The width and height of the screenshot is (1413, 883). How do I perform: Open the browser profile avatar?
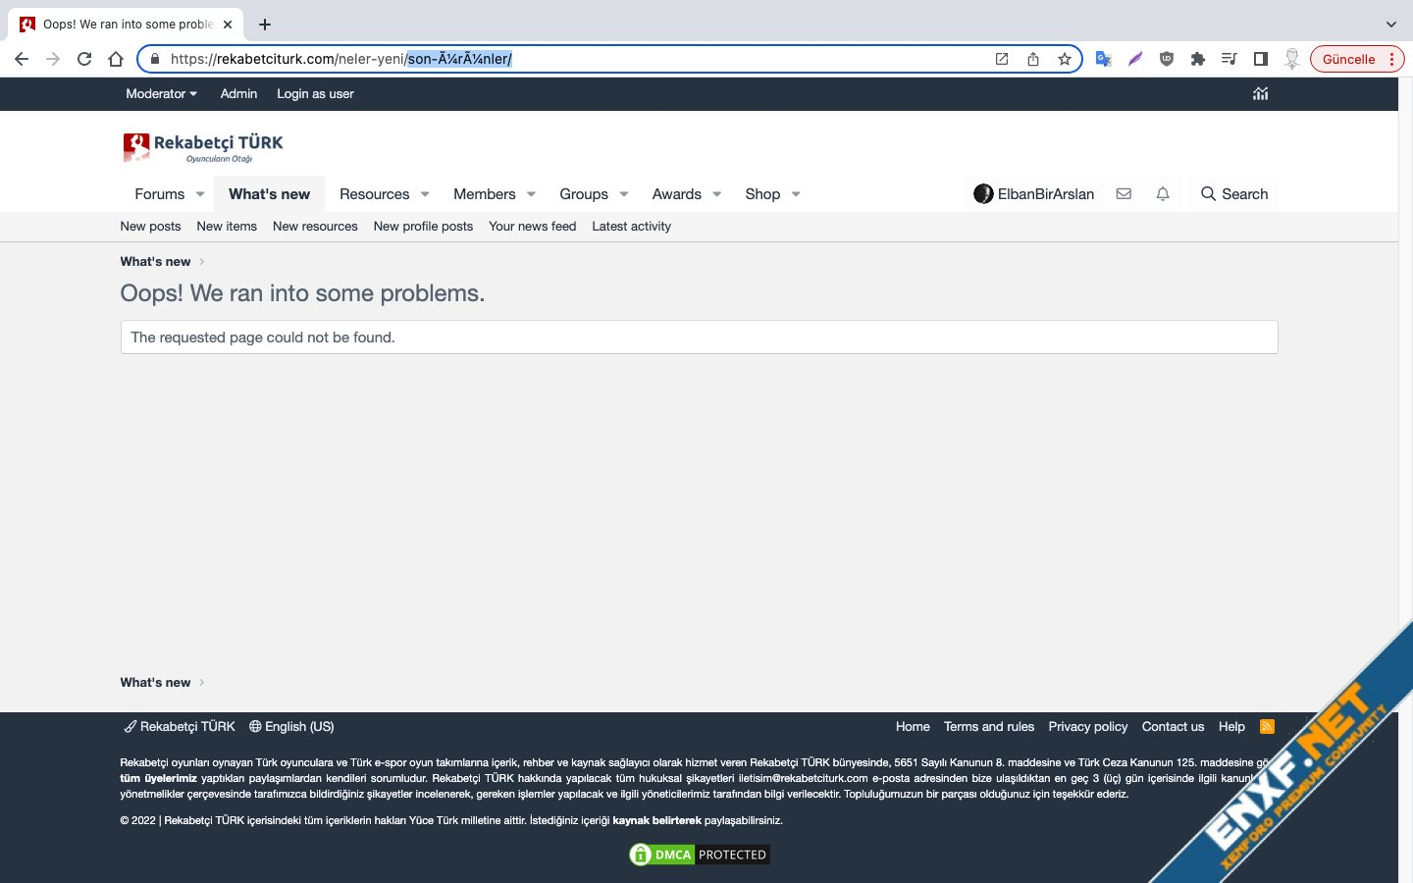pos(1292,59)
